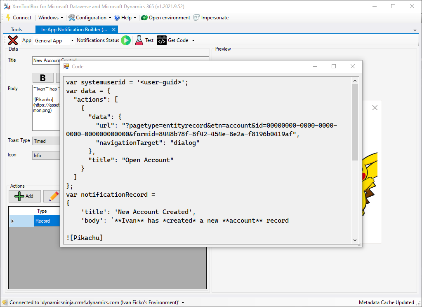Image resolution: width=422 pixels, height=307 pixels.
Task: Click Metadata Cache Updated status text
Action: [386, 302]
